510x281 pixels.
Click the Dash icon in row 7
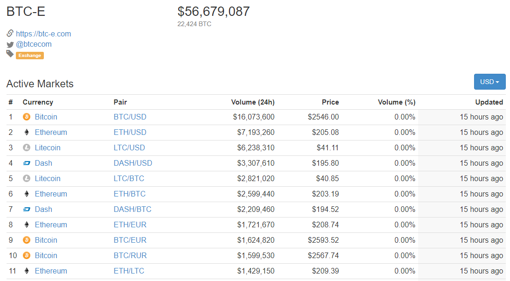point(27,209)
